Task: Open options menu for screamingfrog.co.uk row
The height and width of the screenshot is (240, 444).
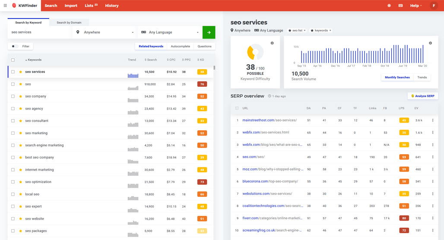Action: [433, 231]
